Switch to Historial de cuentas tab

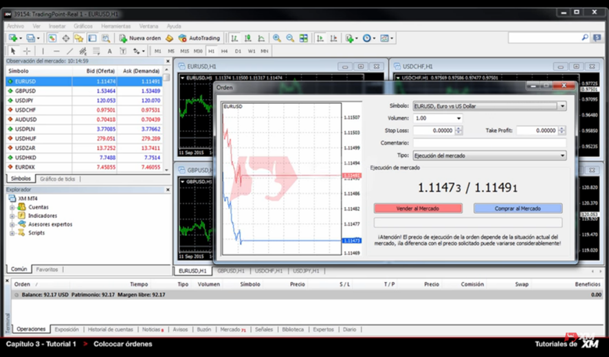tap(110, 329)
